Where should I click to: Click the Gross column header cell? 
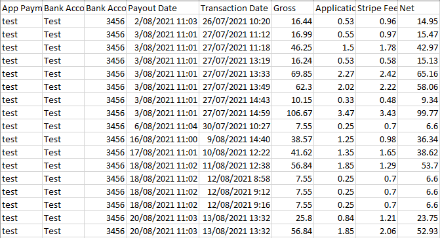coord(292,8)
